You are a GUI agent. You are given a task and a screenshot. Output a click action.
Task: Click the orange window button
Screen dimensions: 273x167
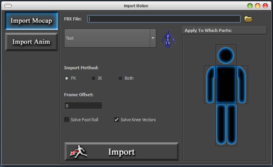click(258, 6)
